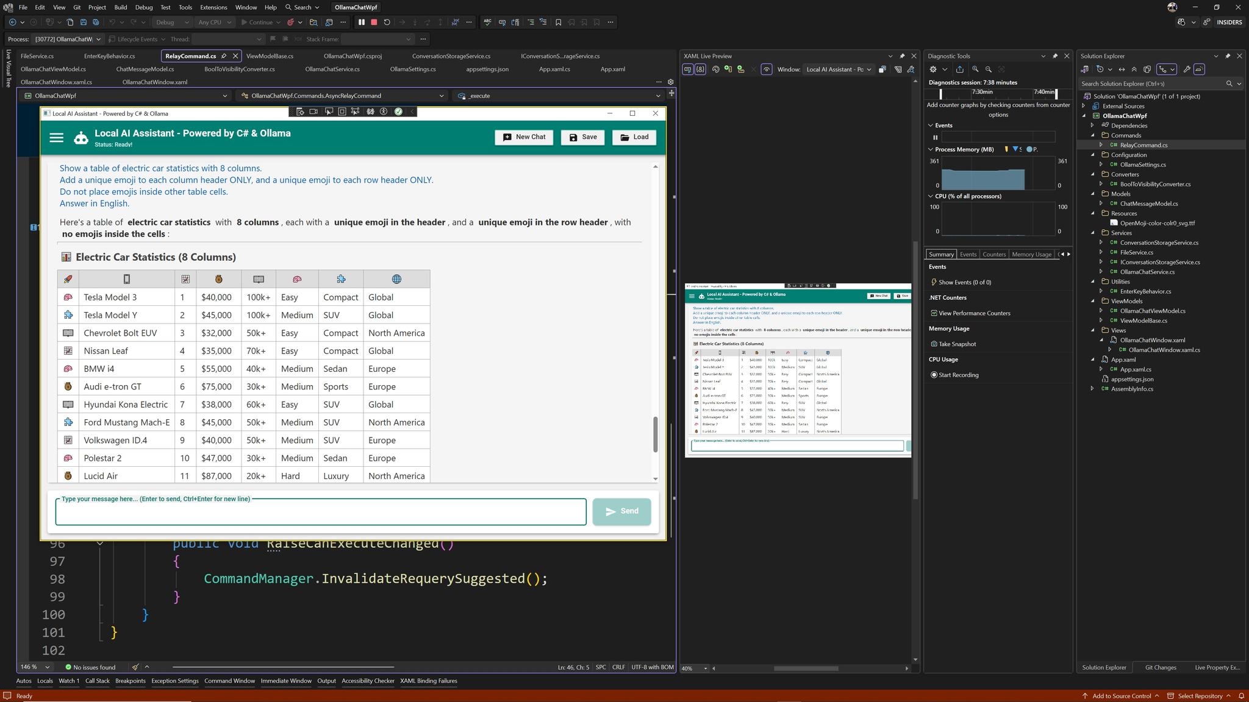Click the Send button

tap(621, 512)
